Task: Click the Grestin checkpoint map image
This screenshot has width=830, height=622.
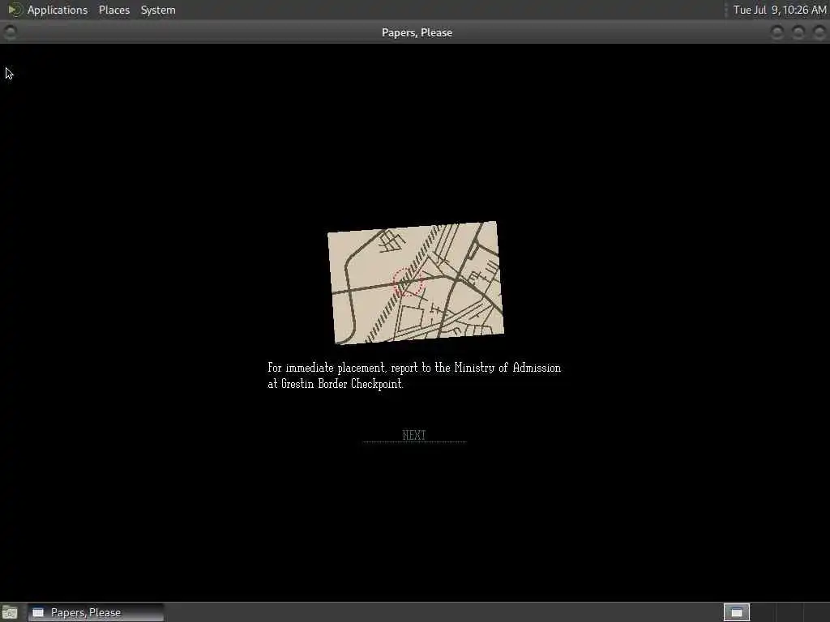Action: (x=416, y=283)
